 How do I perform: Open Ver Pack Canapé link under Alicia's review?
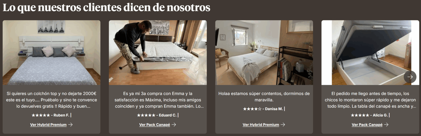point(367,125)
